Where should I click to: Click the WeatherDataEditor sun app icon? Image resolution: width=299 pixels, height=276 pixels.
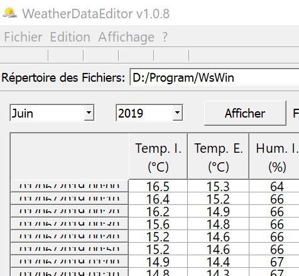(10, 13)
